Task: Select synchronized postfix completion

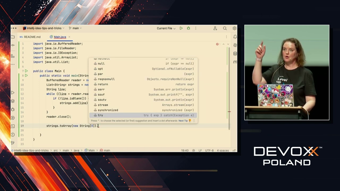Action: coord(143,110)
